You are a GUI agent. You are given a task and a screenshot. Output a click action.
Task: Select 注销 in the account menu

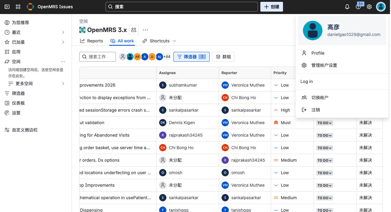(316, 110)
